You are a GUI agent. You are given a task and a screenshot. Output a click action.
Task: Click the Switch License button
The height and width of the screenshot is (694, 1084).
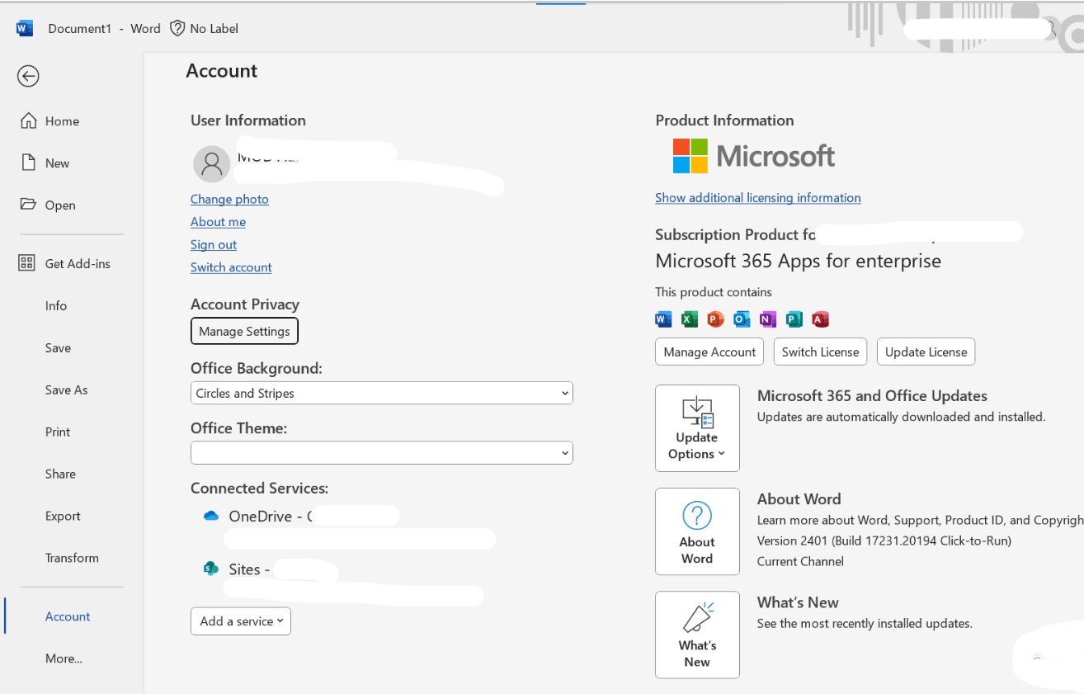(820, 352)
